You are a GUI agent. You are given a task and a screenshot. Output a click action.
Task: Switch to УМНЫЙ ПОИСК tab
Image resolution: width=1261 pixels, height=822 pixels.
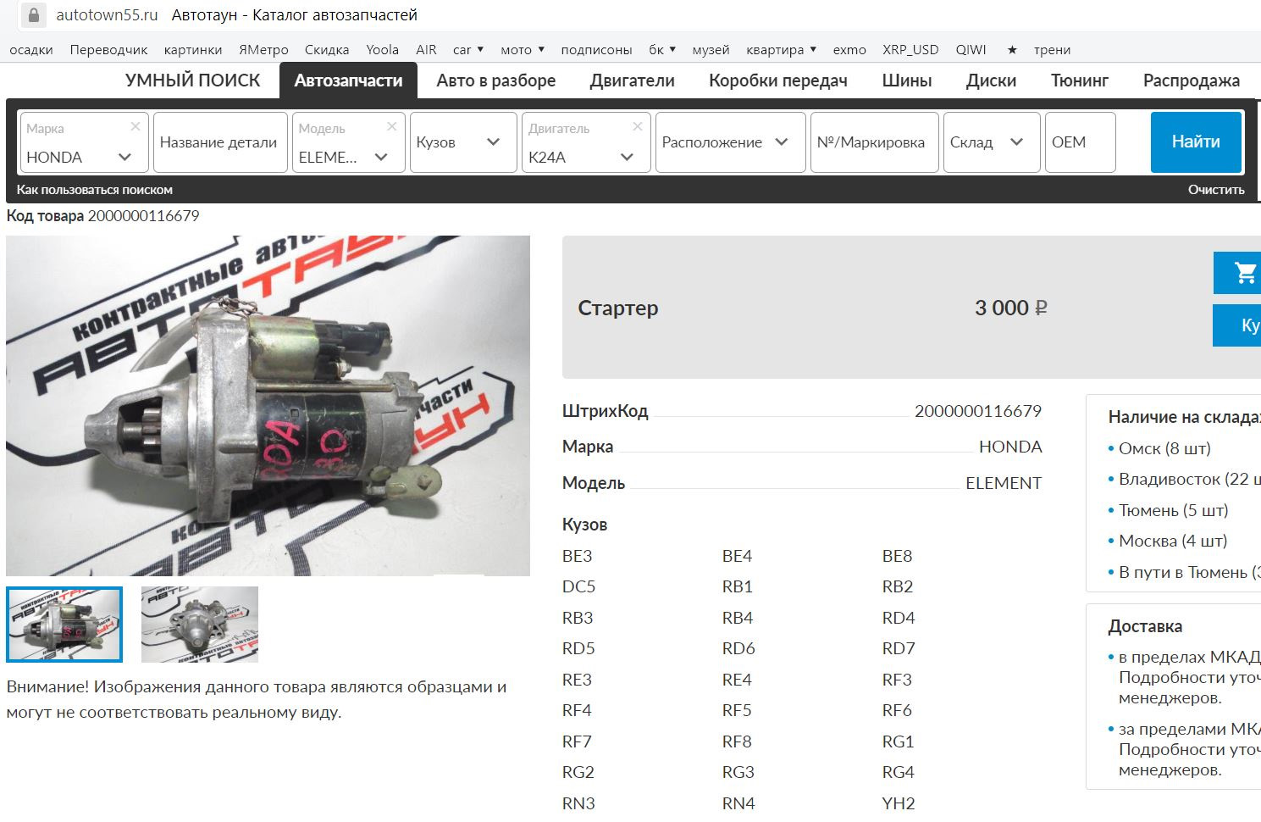coord(193,81)
